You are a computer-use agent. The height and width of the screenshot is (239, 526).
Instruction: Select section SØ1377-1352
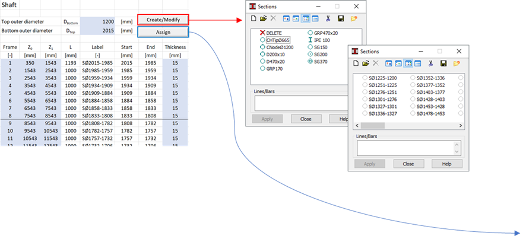(427, 85)
